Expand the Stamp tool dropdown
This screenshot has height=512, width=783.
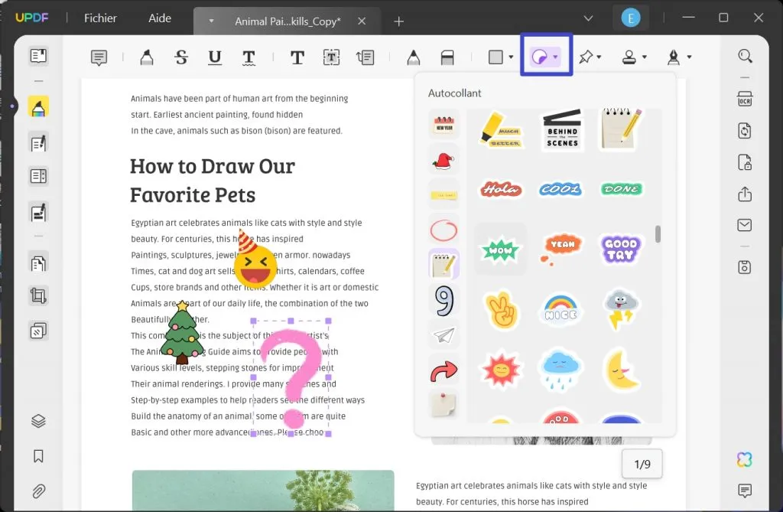coord(644,57)
